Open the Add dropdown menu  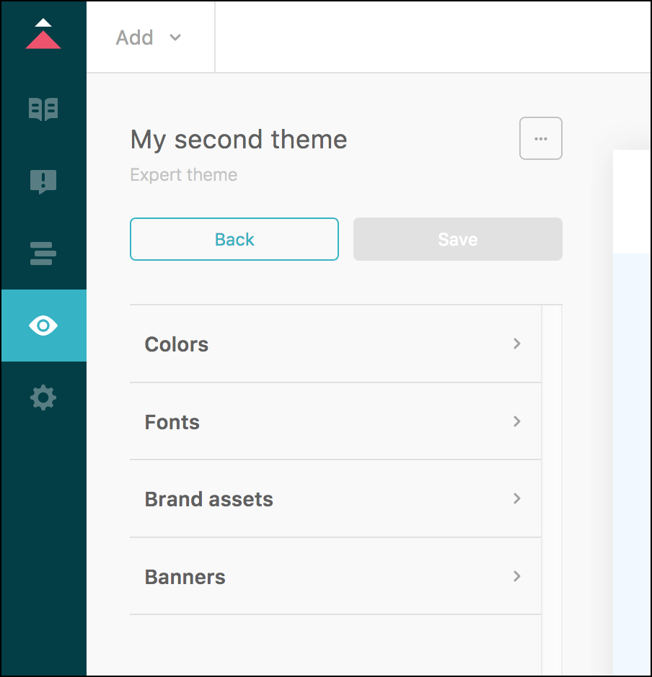[x=149, y=37]
